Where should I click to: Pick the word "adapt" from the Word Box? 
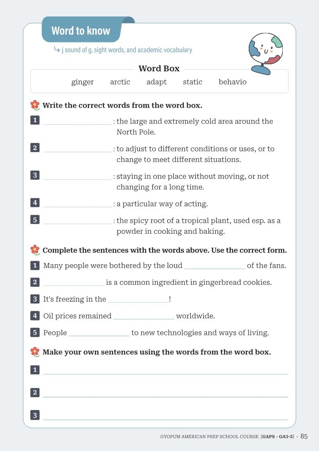pyautogui.click(x=157, y=82)
